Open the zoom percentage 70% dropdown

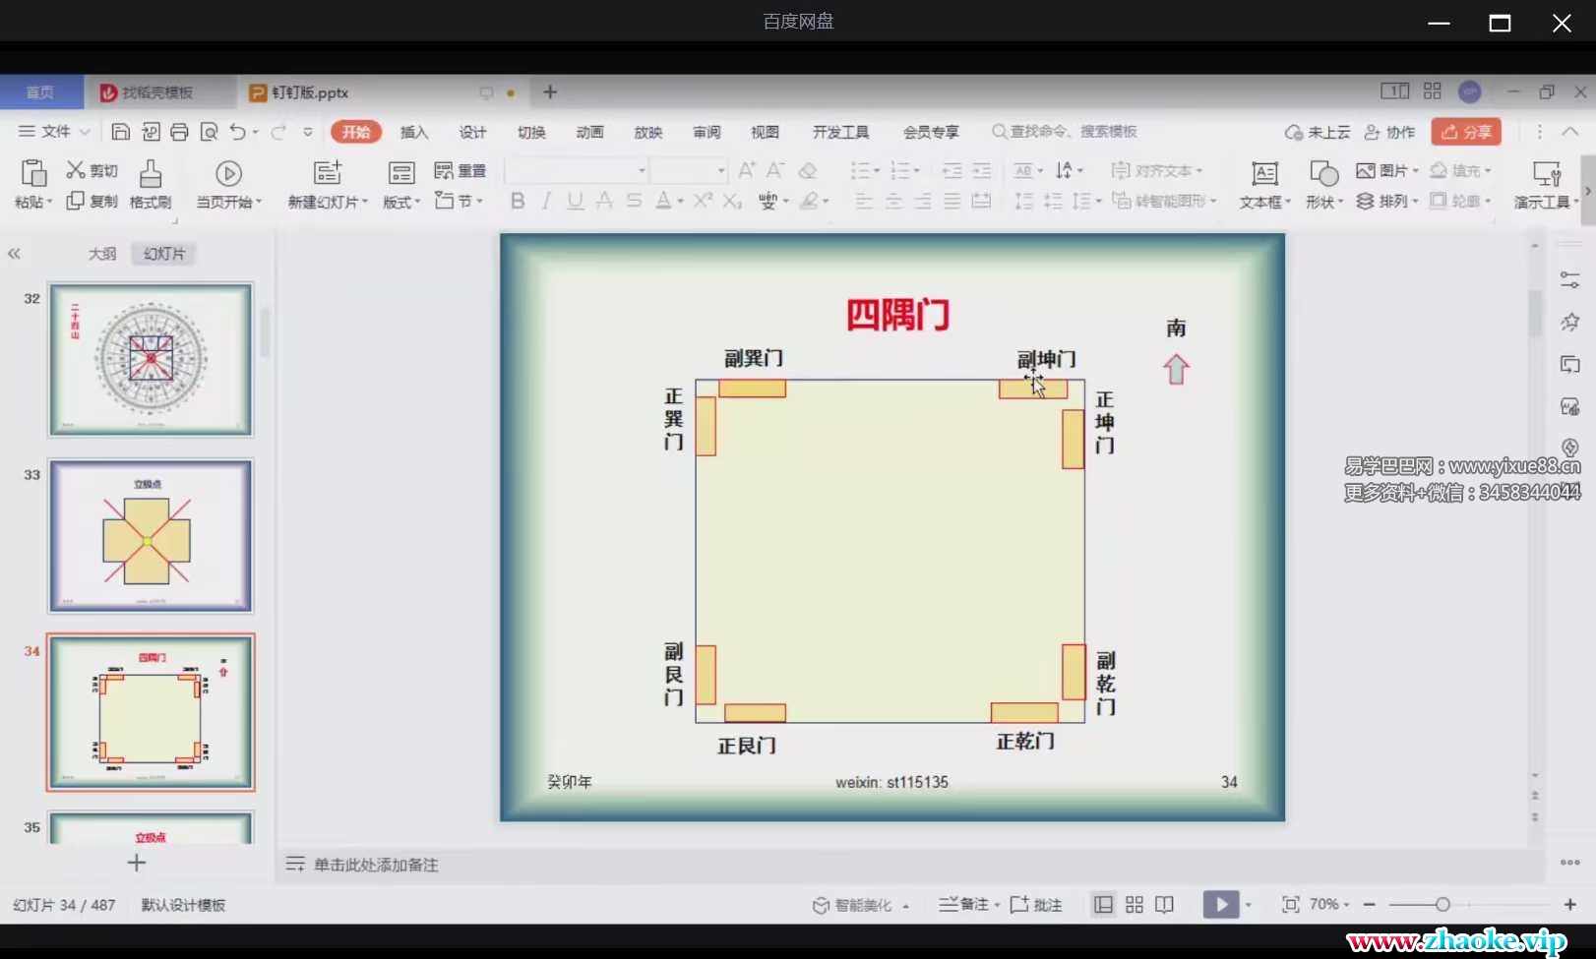pos(1328,905)
